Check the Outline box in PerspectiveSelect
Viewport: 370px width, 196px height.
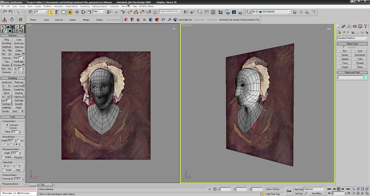pos(3,157)
